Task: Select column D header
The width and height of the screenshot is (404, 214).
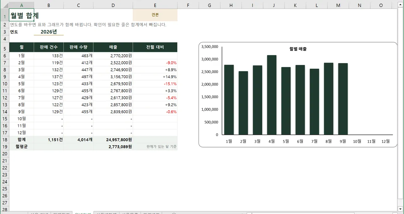Action: pyautogui.click(x=113, y=5)
